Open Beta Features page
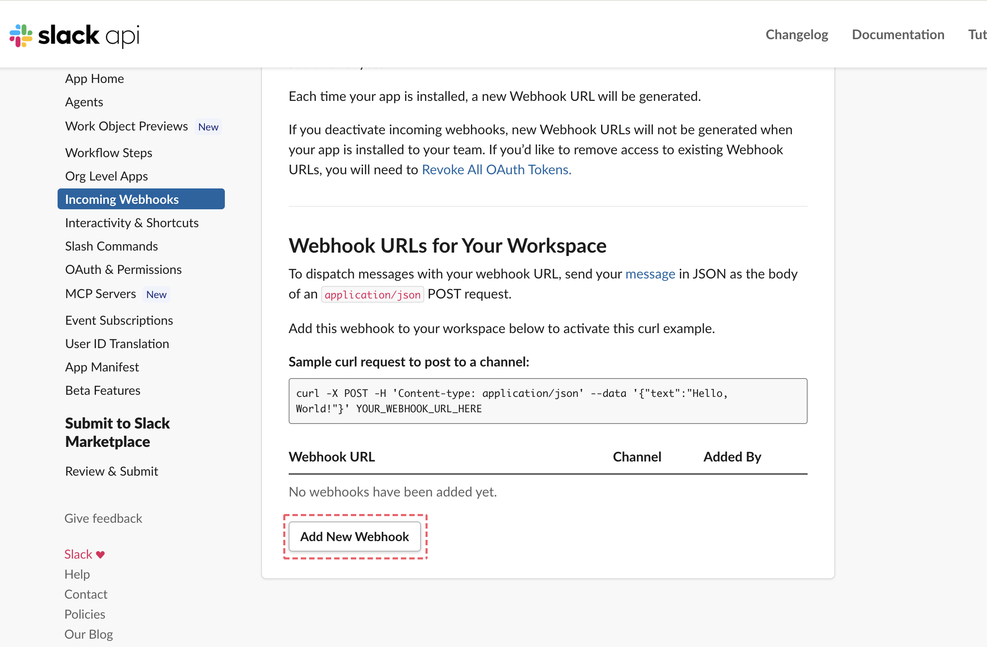The width and height of the screenshot is (987, 647). click(103, 390)
